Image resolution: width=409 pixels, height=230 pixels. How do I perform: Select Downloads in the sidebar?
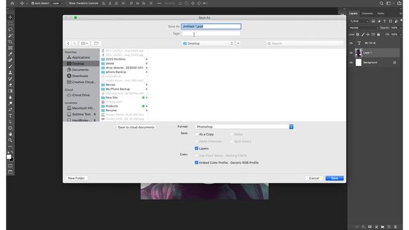(x=80, y=76)
